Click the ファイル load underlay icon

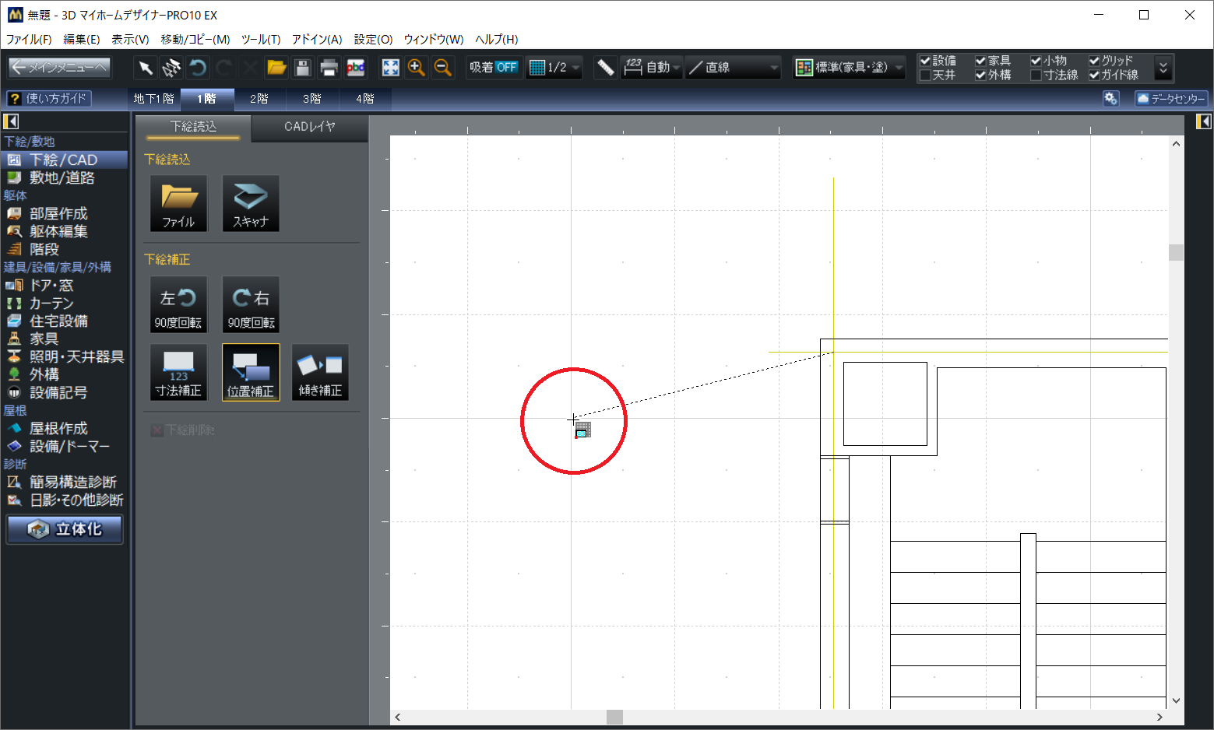coord(178,203)
